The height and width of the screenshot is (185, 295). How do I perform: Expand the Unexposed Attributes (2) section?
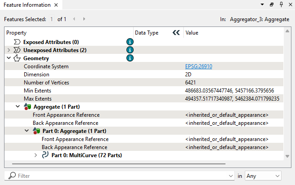pos(9,50)
